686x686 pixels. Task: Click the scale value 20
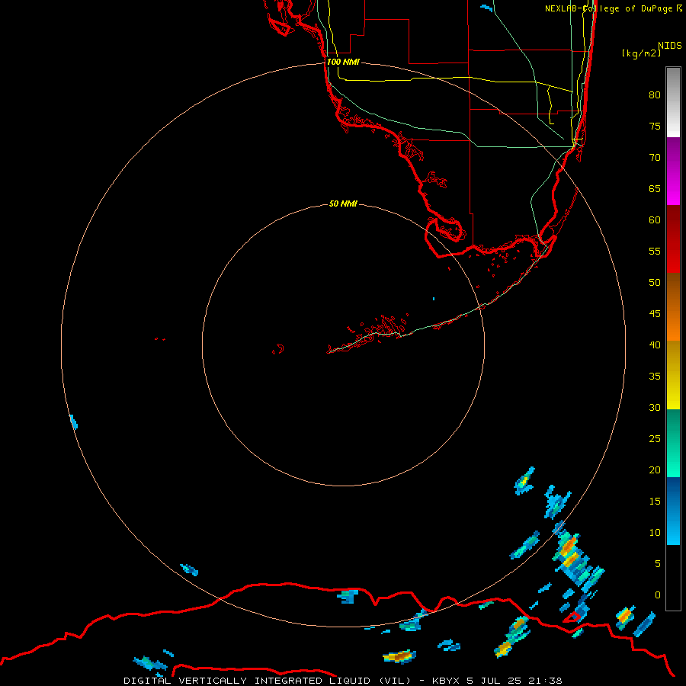pyautogui.click(x=655, y=470)
